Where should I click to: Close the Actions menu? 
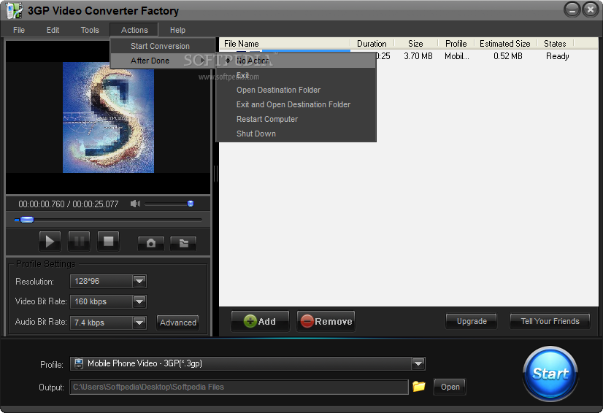point(134,30)
